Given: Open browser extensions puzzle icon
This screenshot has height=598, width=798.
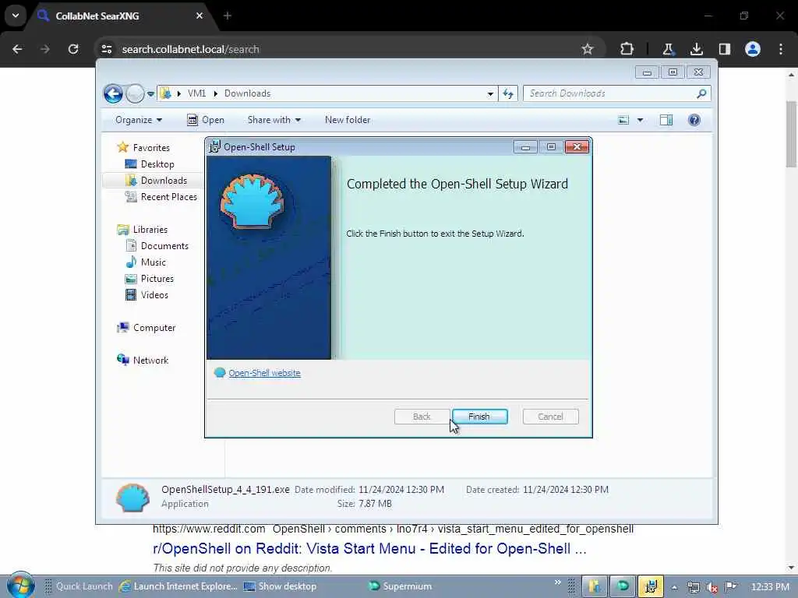Looking at the screenshot, I should click(627, 49).
